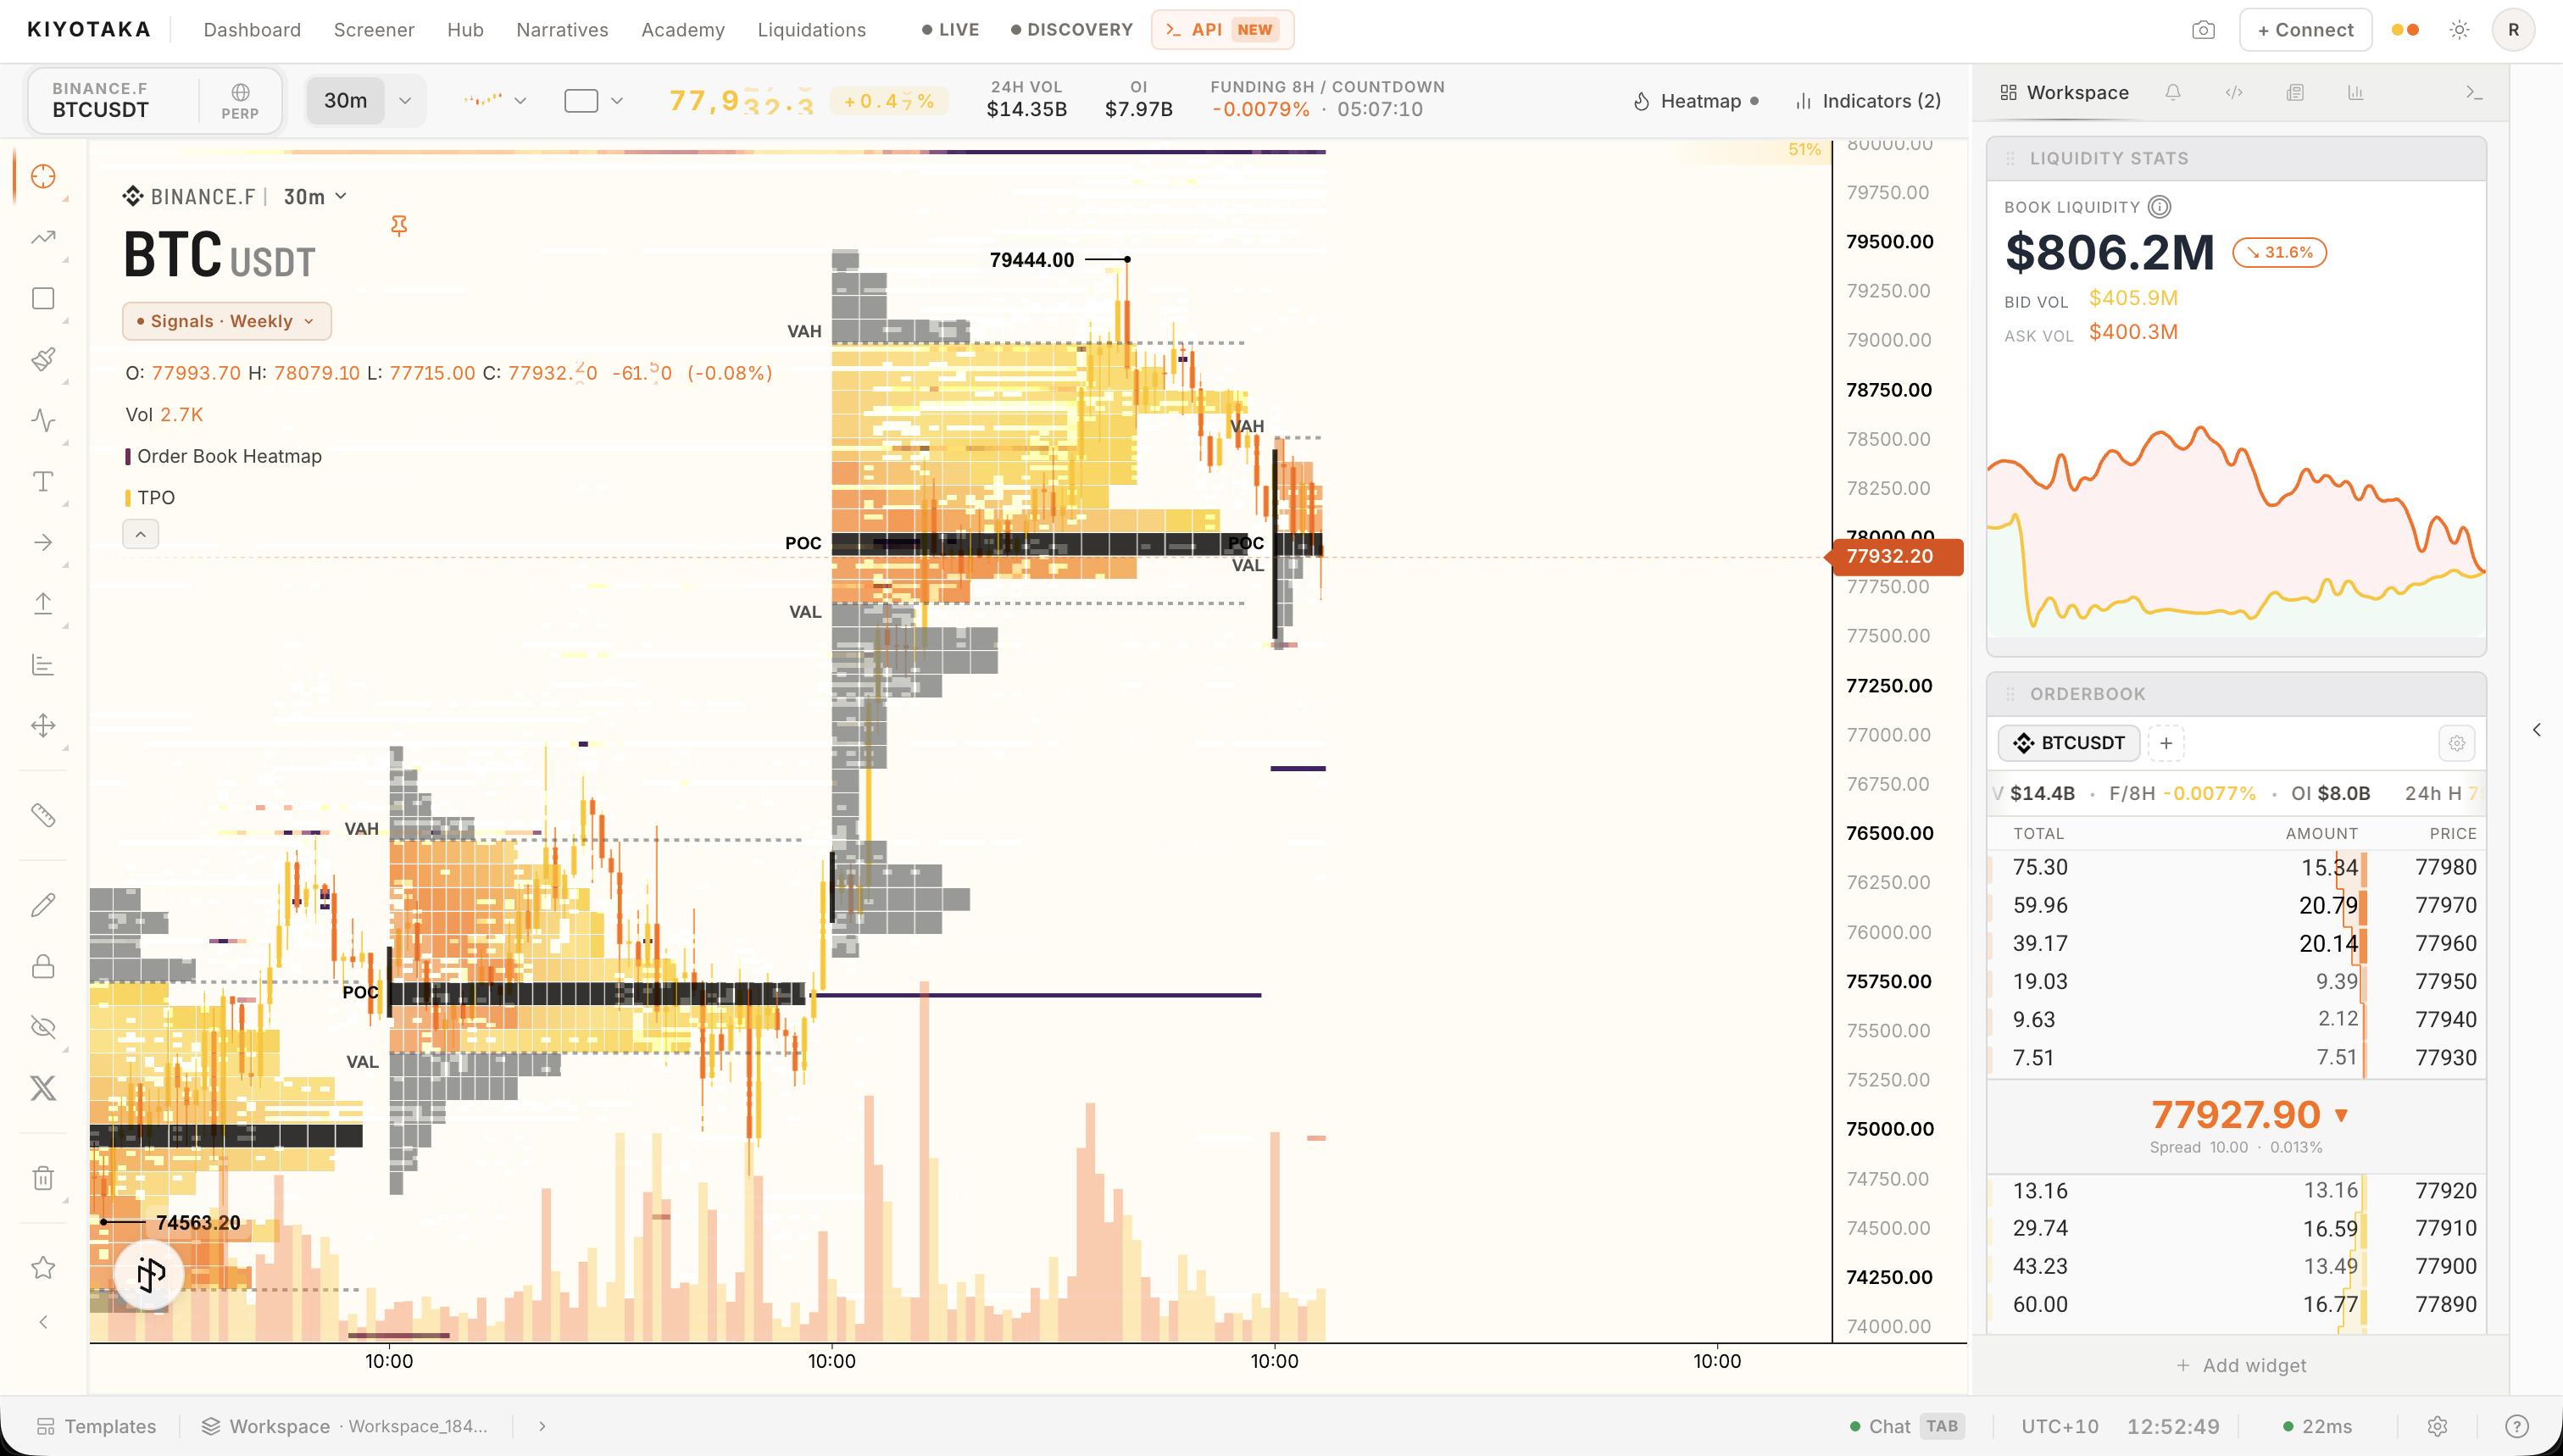
Task: Open the notes document panel icon
Action: (2295, 93)
